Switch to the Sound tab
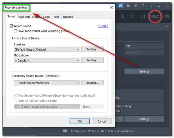Viewport: 174px width, 138px height. 11,16
